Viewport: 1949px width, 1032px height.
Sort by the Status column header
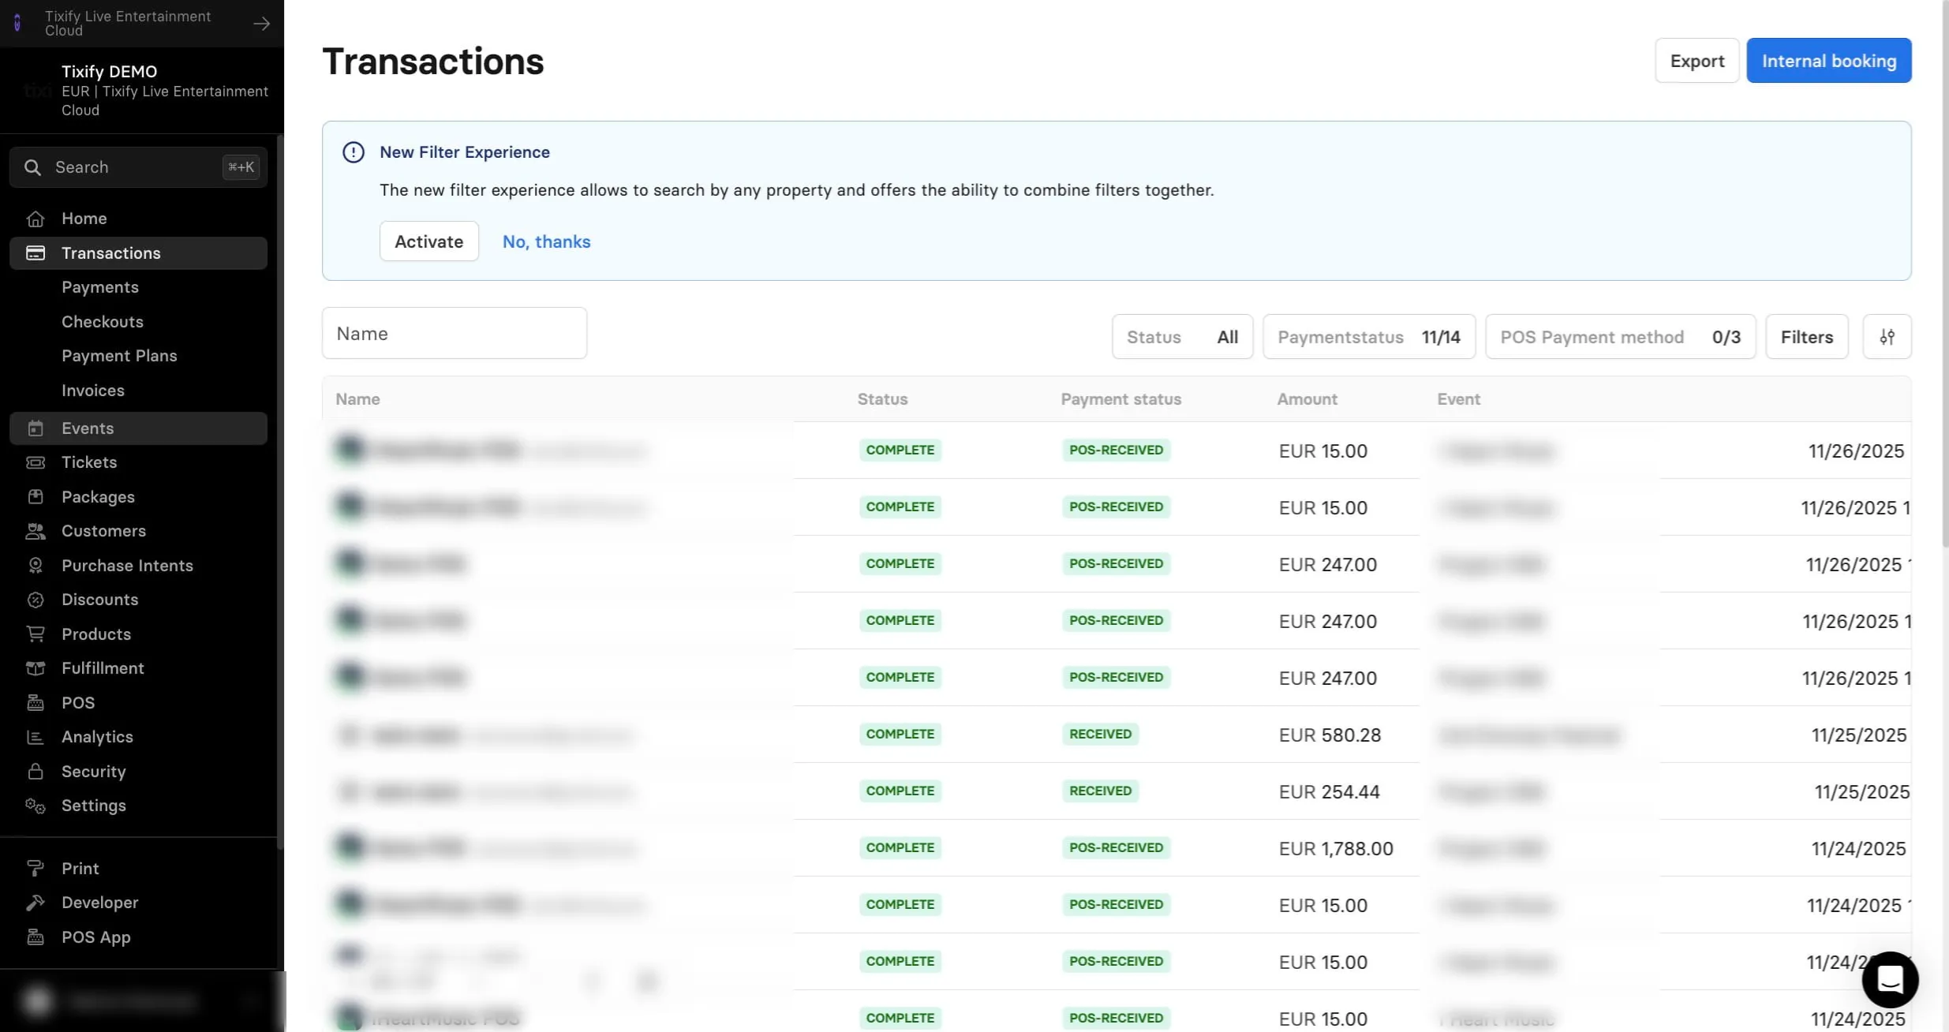pos(882,399)
